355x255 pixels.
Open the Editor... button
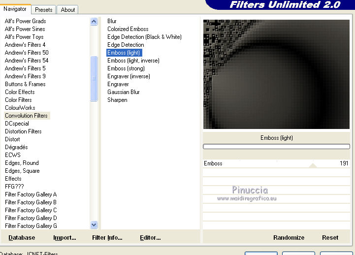click(150, 238)
